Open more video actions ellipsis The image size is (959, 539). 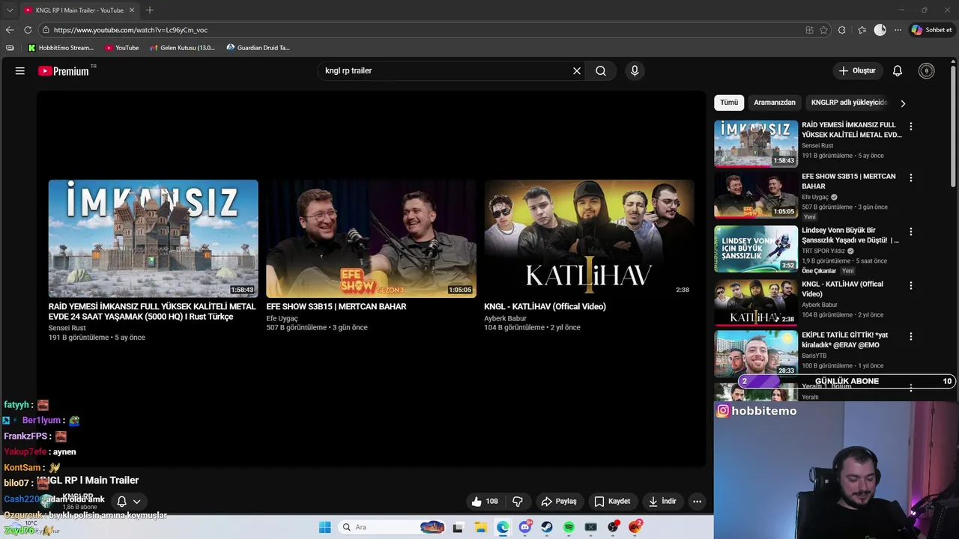coord(697,502)
